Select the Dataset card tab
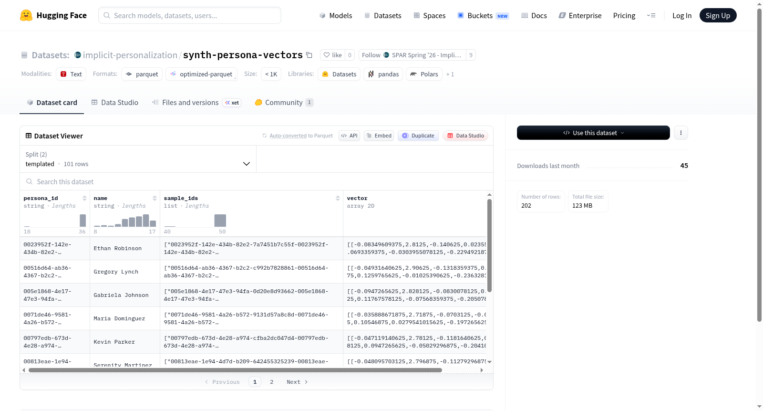Viewport: 763px width, 411px height. pos(52,102)
